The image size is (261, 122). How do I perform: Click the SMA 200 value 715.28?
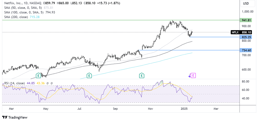tap(35, 17)
